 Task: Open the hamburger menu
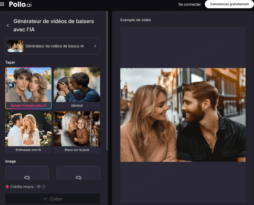2,4
